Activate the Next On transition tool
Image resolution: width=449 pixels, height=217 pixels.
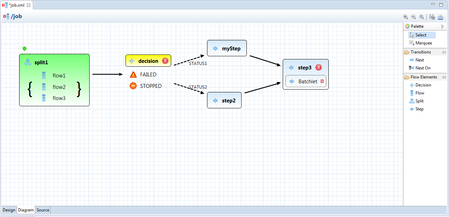[423, 68]
